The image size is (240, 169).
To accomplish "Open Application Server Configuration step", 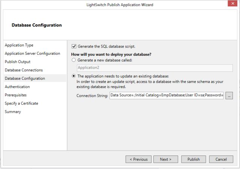I will (32, 54).
